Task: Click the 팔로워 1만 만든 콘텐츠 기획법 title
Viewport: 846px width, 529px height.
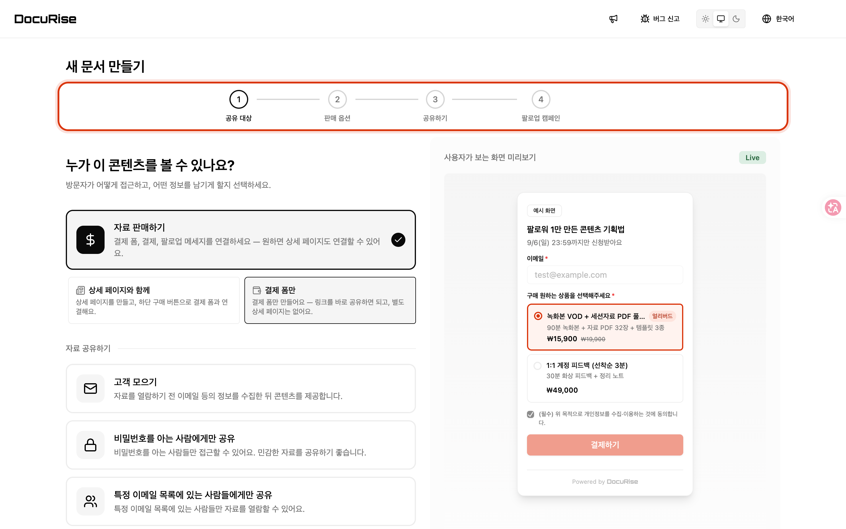Action: (576, 229)
